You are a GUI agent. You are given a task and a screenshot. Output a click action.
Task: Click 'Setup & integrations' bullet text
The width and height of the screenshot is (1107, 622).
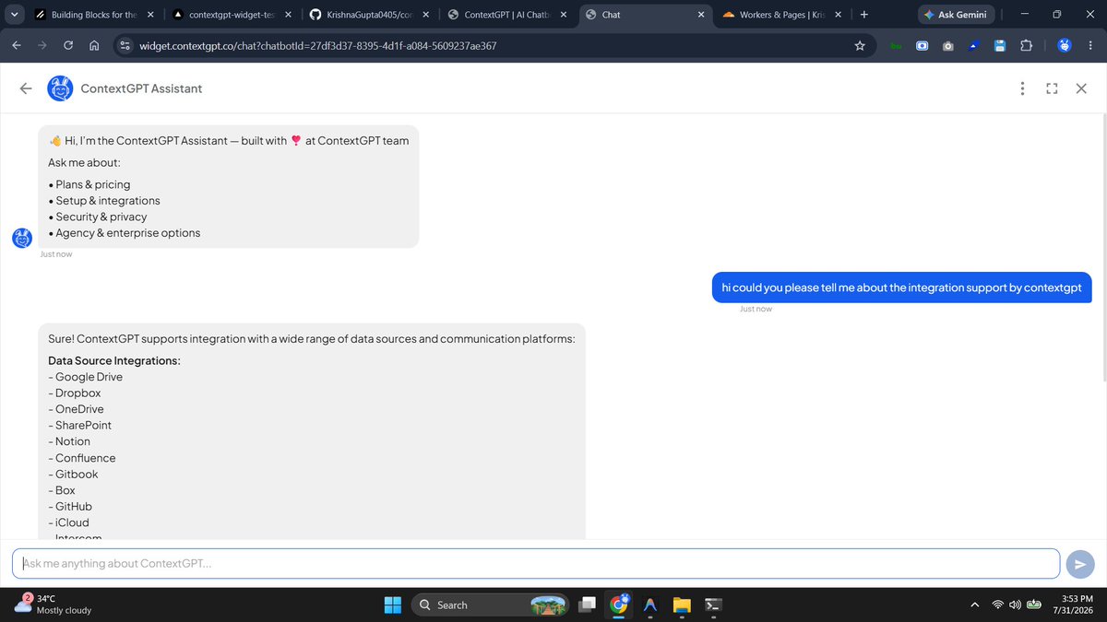(x=108, y=200)
